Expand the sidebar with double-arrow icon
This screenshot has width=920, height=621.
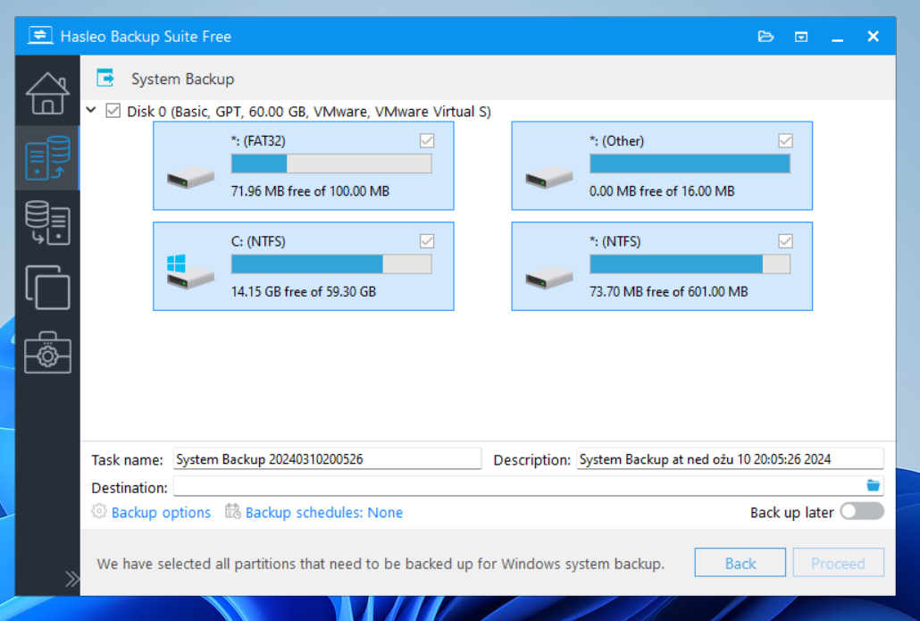click(x=72, y=579)
